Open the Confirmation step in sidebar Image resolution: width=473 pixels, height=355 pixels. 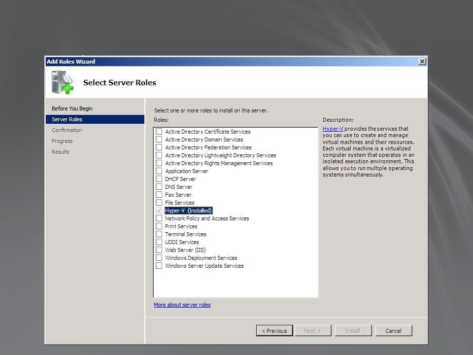(x=67, y=130)
